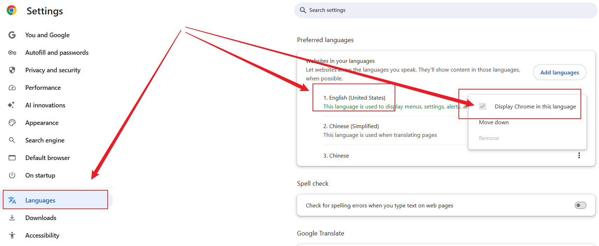599x246 pixels.
Task: Click the Autofill and passwords key icon
Action: pos(12,53)
